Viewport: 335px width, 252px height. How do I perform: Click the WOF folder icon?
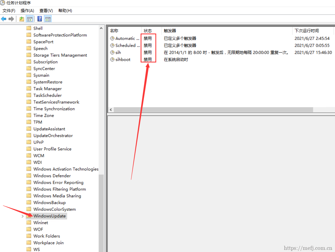(x=29, y=229)
